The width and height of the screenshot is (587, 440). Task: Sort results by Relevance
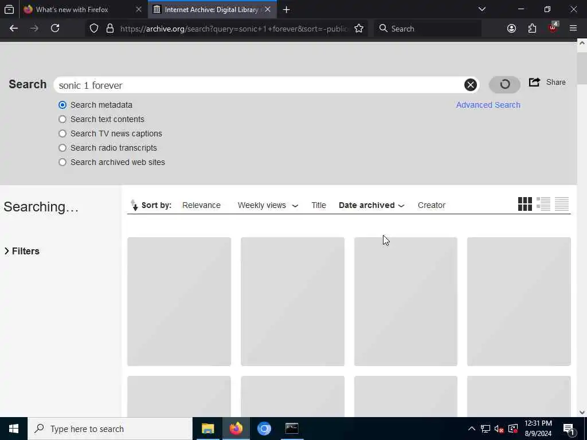tap(201, 205)
